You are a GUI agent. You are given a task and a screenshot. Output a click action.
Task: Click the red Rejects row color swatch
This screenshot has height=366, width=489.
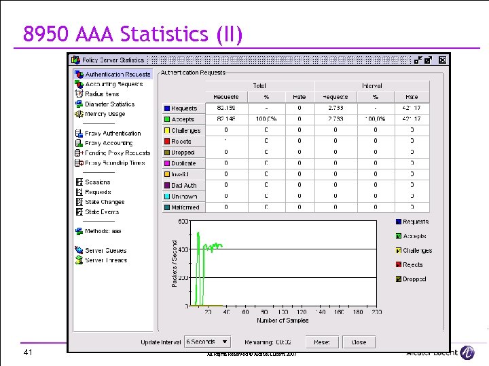tap(167, 141)
